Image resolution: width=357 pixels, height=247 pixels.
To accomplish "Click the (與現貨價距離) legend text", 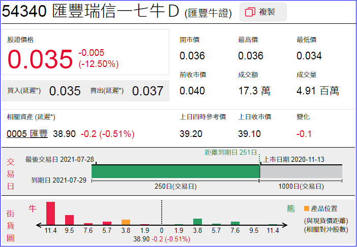I will point(326,221).
